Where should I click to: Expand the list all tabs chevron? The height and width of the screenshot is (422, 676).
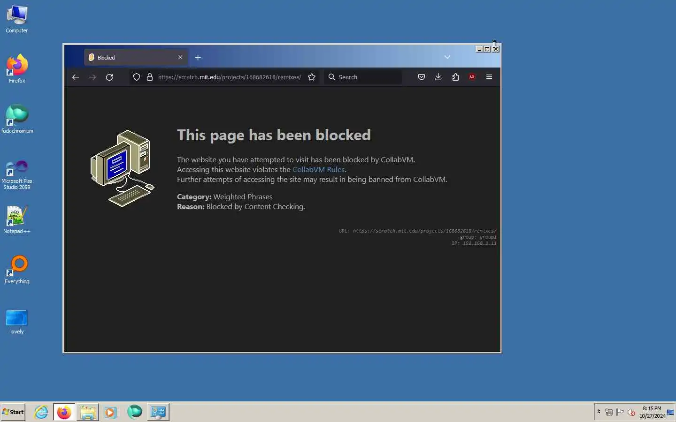[447, 57]
